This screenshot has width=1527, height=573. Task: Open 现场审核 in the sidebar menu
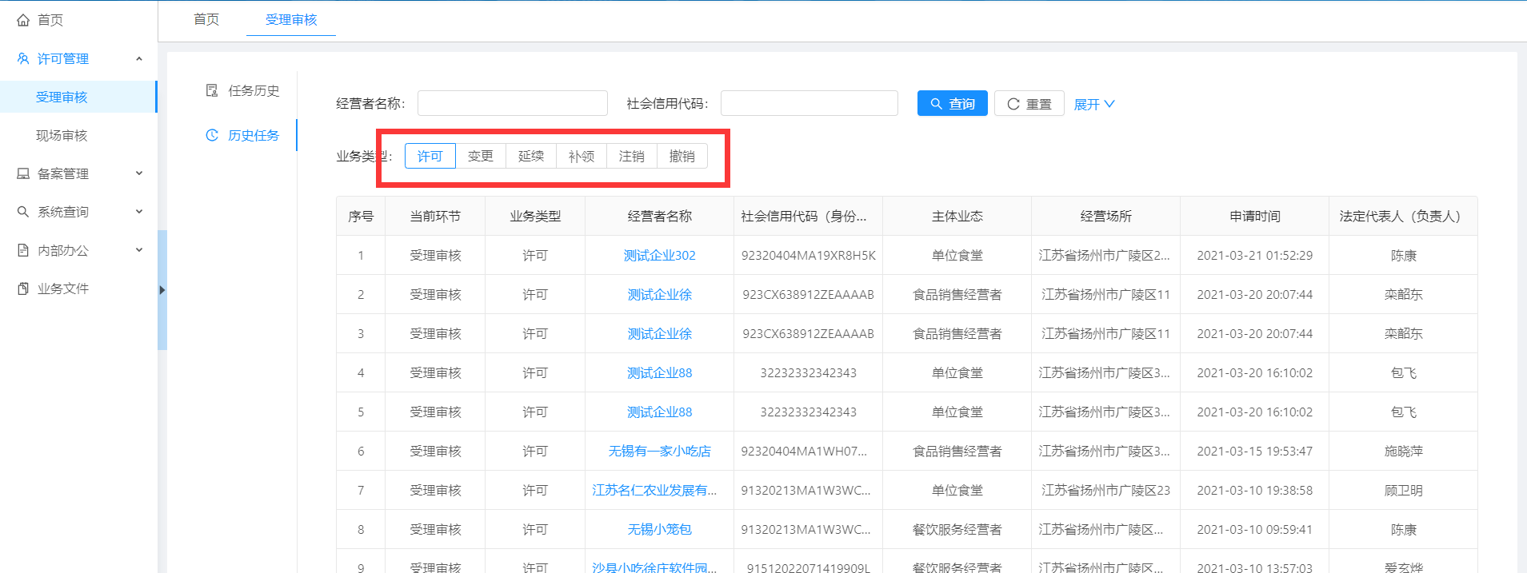[62, 135]
